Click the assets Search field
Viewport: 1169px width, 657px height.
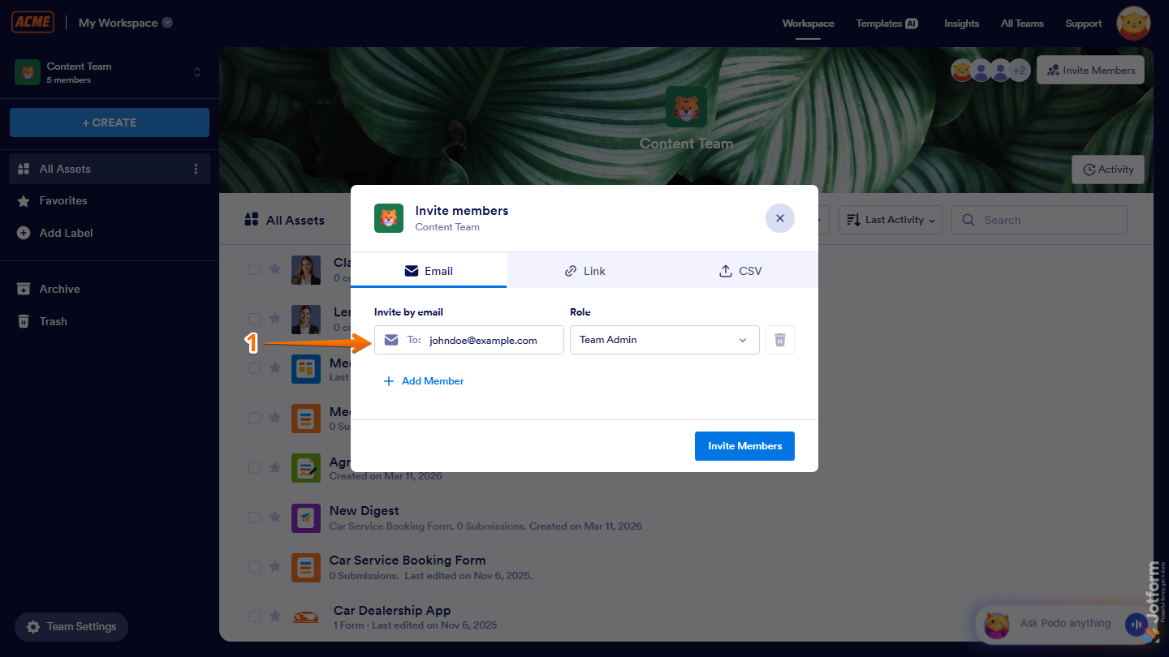tap(1039, 220)
